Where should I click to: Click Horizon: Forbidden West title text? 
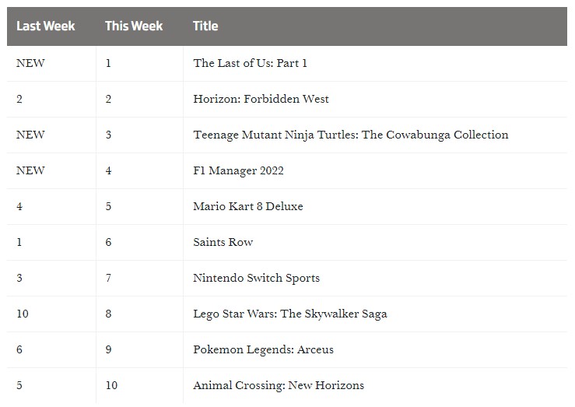[261, 99]
